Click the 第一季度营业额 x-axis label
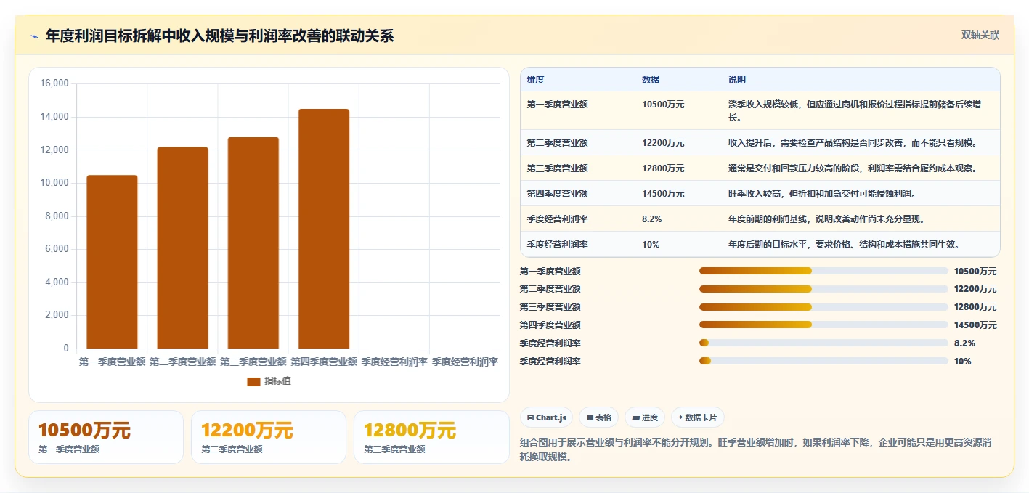The width and height of the screenshot is (1029, 493). (112, 362)
